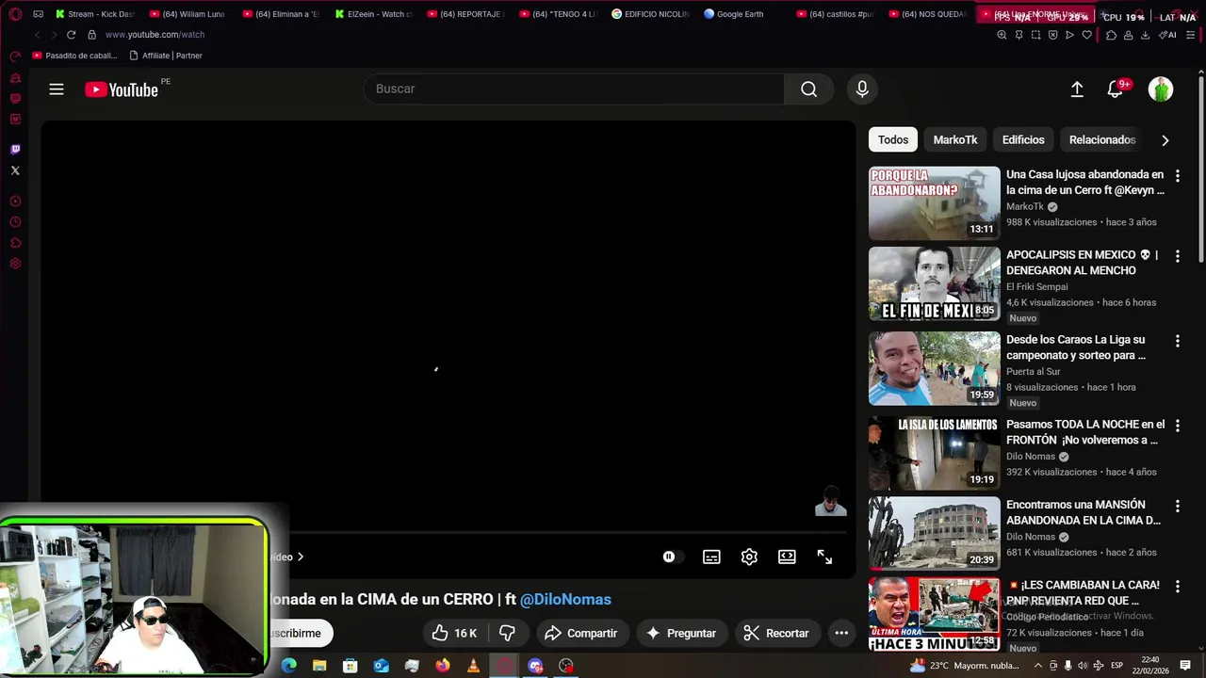Image resolution: width=1206 pixels, height=678 pixels.
Task: Open 'Affiliate | Partner' bookmark
Action: pyautogui.click(x=166, y=56)
